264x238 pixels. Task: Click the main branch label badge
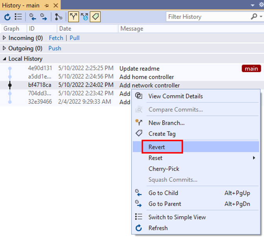tap(251, 68)
